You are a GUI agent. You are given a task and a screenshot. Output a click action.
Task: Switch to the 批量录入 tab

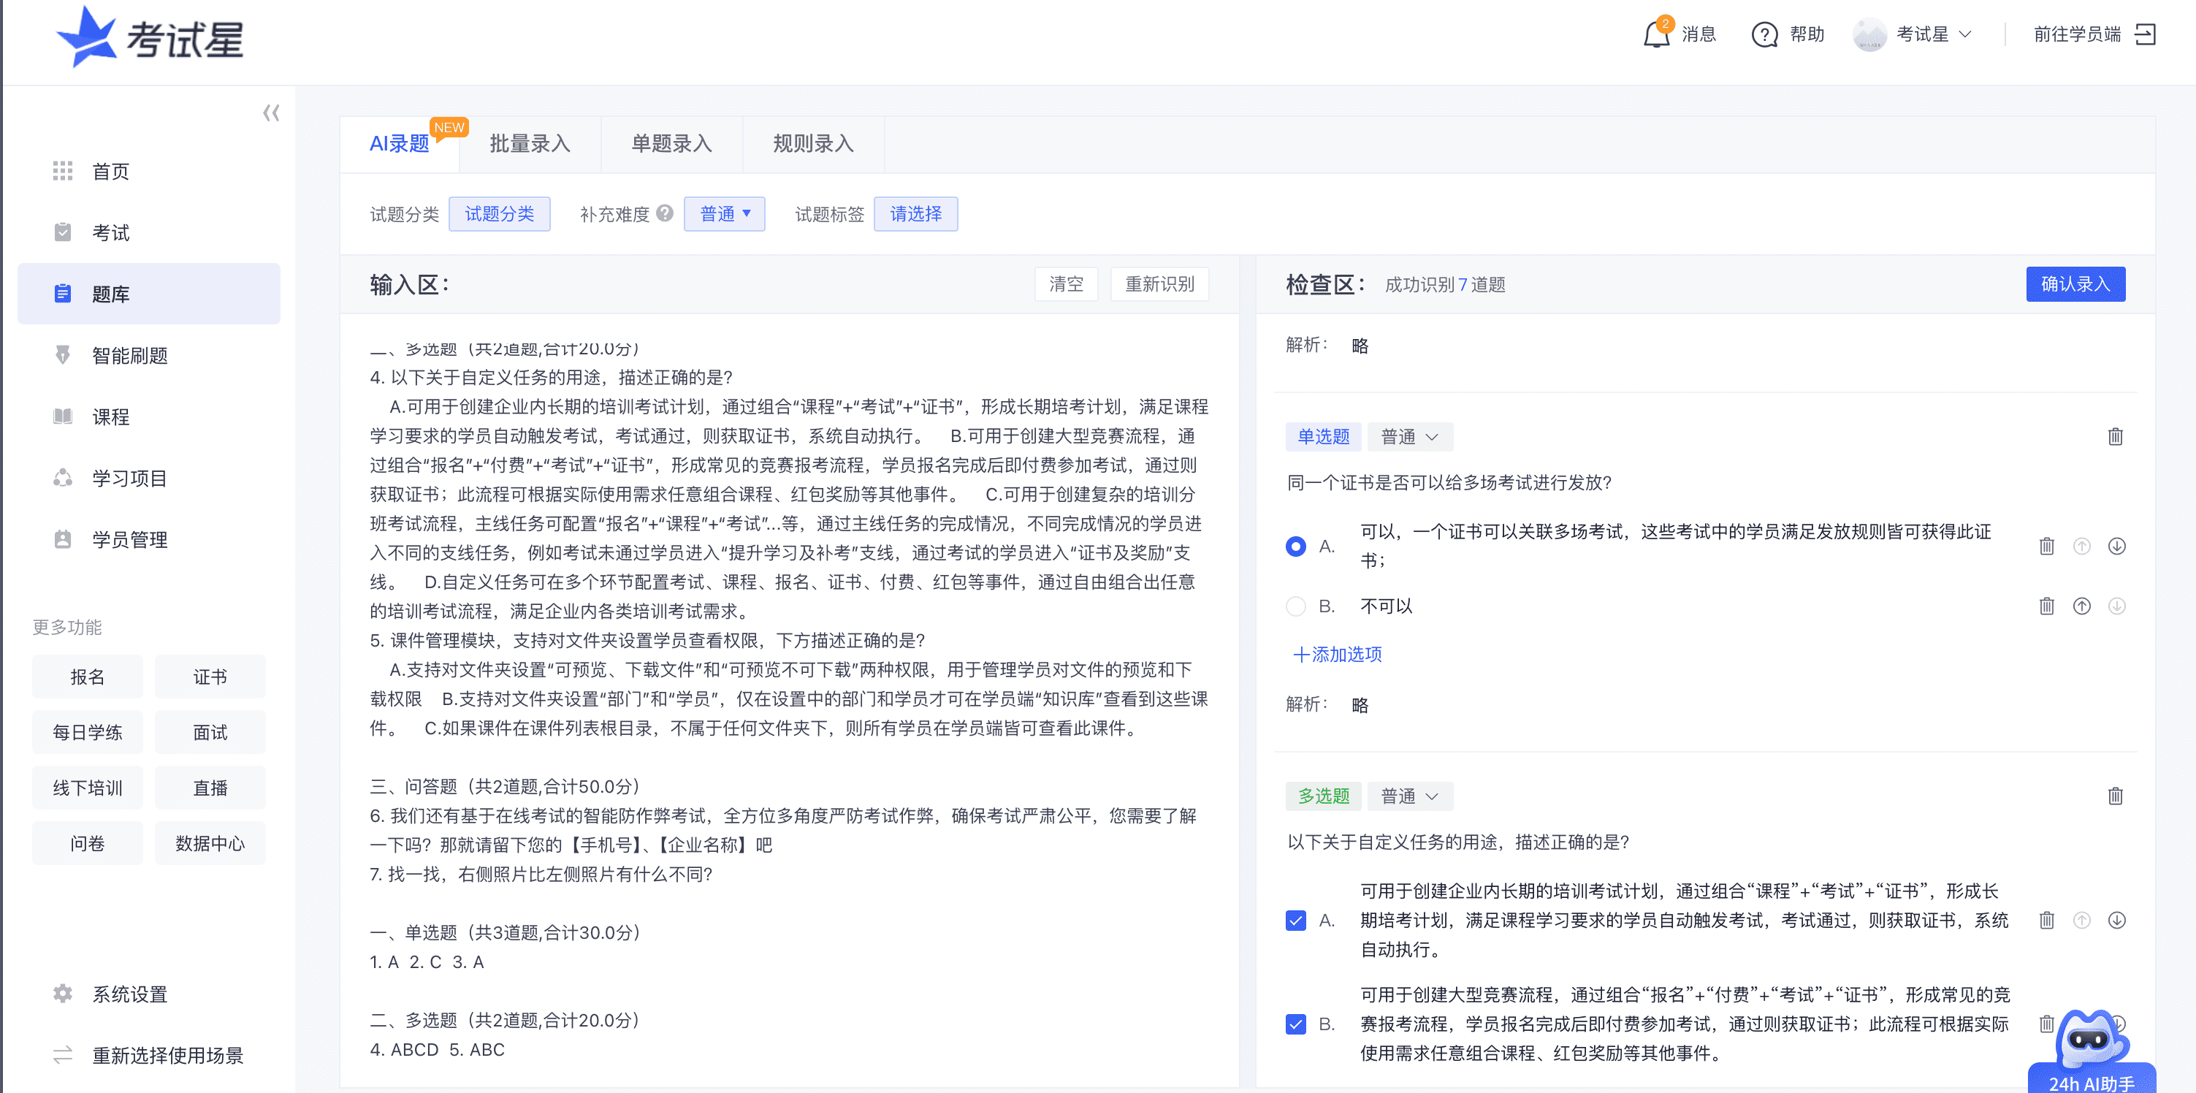click(x=530, y=144)
